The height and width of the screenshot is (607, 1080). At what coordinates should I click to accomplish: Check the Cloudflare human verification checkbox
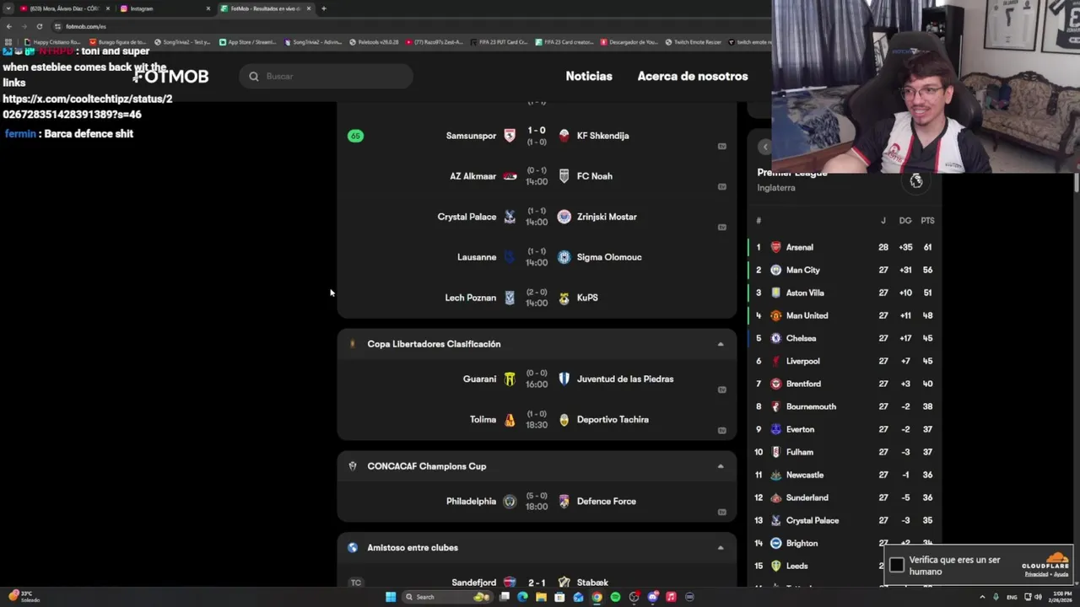pyautogui.click(x=897, y=565)
